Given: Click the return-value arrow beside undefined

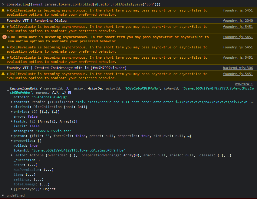Looking at the screenshot, I should [x=3, y=195].
